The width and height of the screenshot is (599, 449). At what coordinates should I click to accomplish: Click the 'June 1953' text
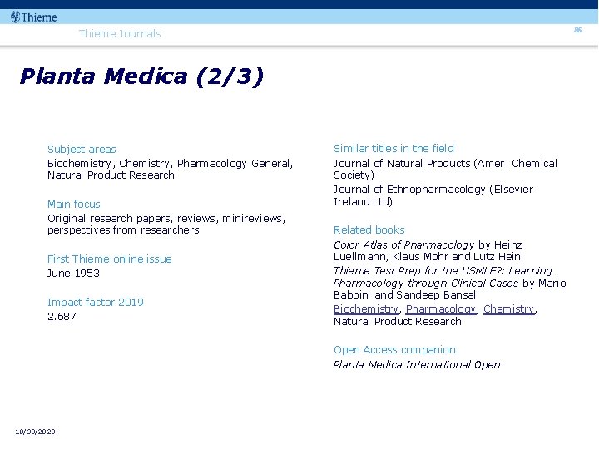73,274
